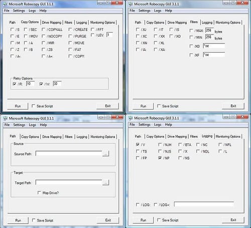
Task: Tick the /CREATE checkbox
Action: click(70, 29)
